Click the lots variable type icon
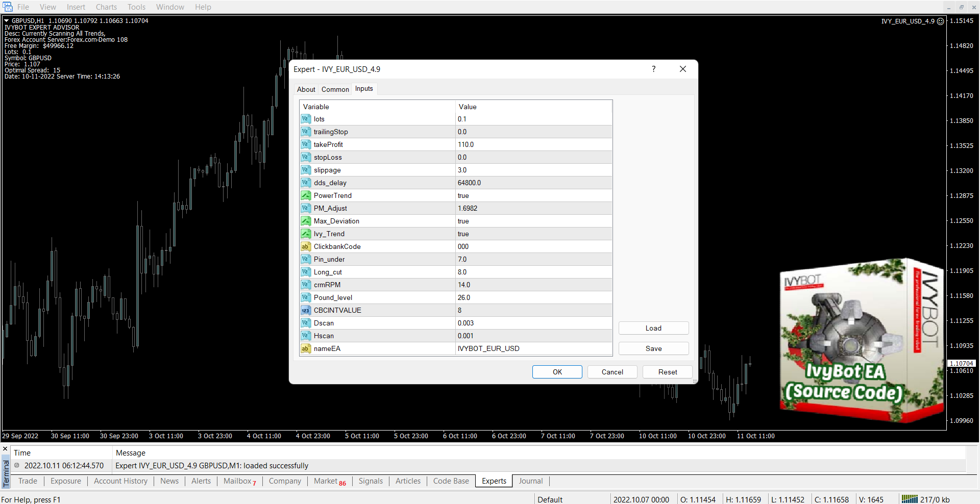Viewport: 980px width, 504px height. (x=305, y=119)
